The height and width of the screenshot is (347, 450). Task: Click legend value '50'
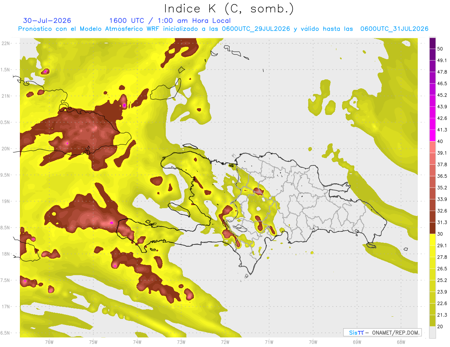441,49
